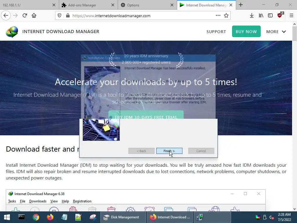The image size is (297, 223).
Task: Click Registration menu in IDM screenshot
Action: pos(82,201)
